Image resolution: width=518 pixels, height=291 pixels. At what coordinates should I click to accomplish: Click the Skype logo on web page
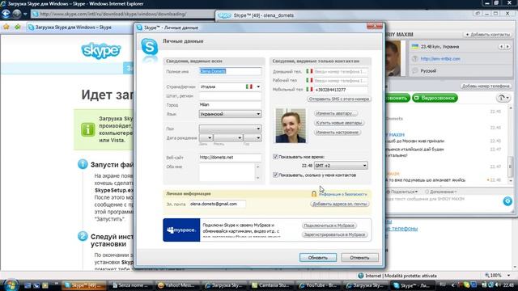(100, 51)
